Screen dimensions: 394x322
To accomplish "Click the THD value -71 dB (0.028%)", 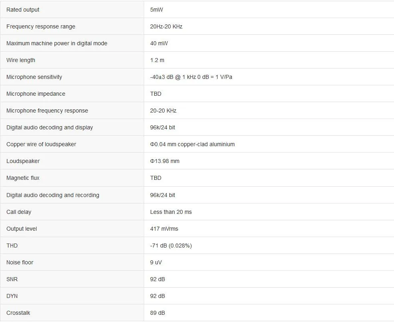I will (x=171, y=246).
